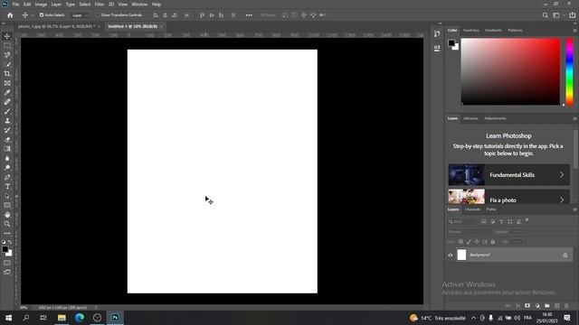This screenshot has height=325, width=579.
Task: Open the Adjustments tab
Action: click(495, 118)
